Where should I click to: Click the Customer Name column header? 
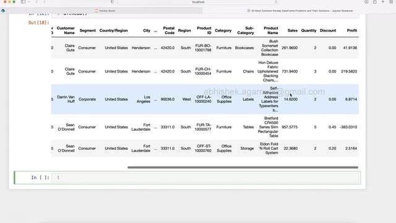(x=66, y=30)
